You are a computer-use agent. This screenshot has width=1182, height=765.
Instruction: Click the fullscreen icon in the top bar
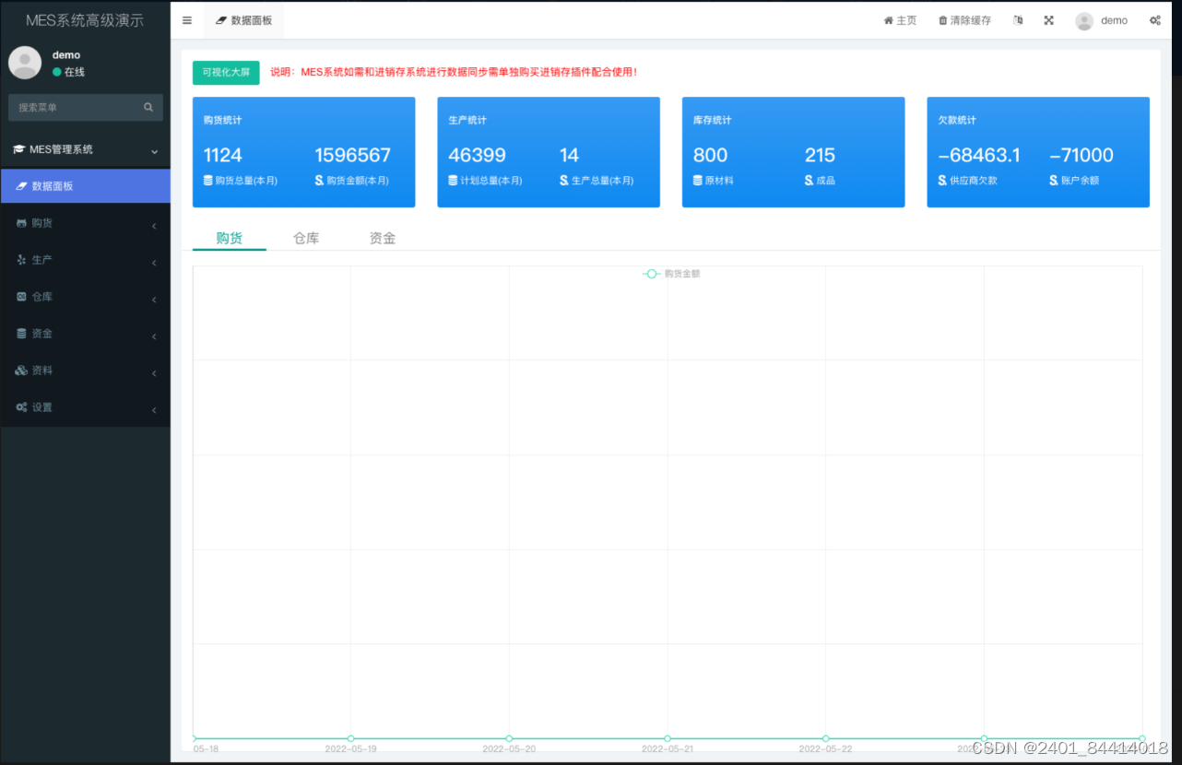pyautogui.click(x=1048, y=19)
